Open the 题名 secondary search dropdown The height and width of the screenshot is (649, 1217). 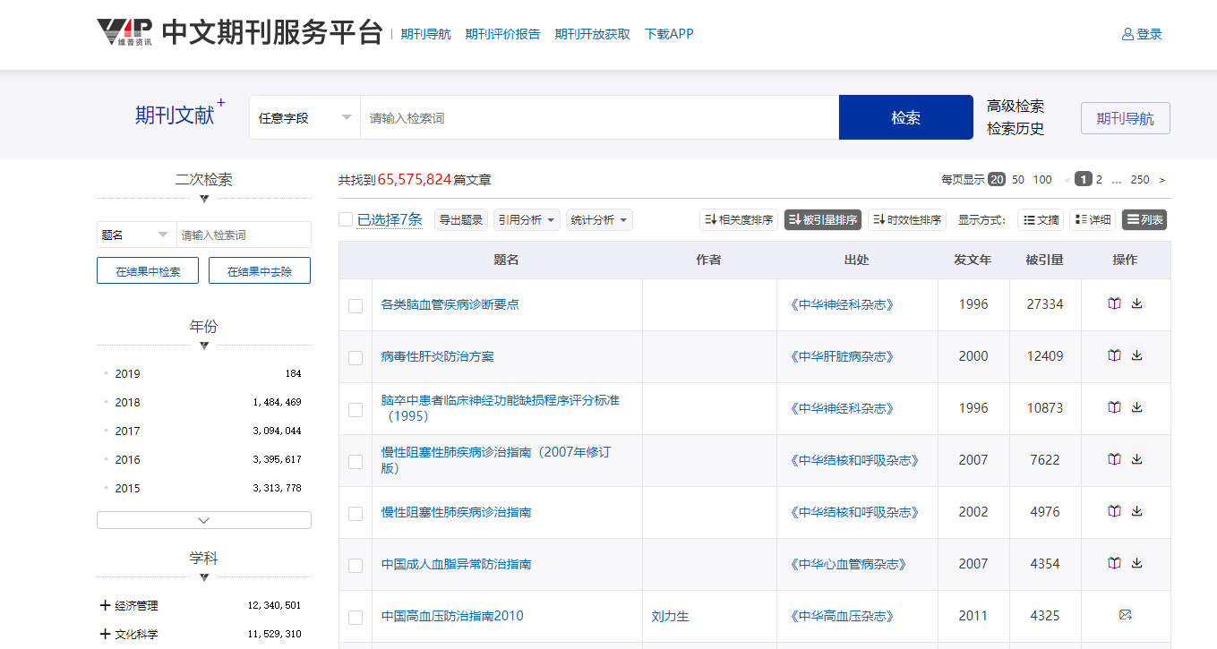(x=137, y=235)
